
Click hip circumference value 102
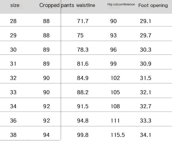click(x=115, y=78)
